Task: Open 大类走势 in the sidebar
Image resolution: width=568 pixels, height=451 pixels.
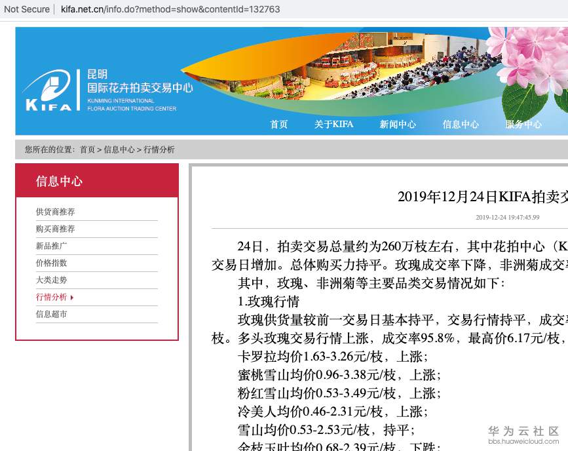Action: tap(52, 280)
